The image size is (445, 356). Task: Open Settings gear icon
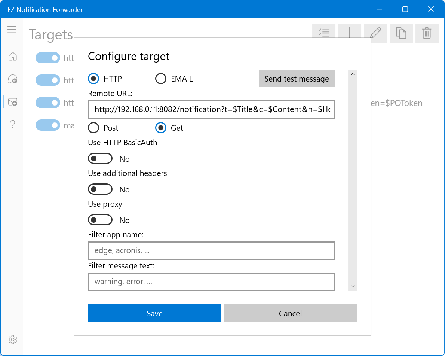(x=12, y=340)
